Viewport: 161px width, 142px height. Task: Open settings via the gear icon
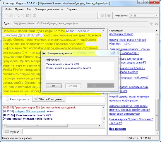click(x=102, y=16)
